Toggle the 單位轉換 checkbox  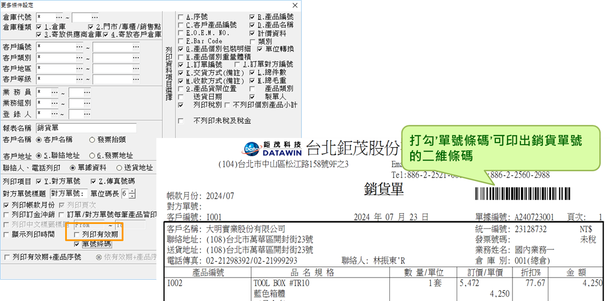tap(260, 49)
